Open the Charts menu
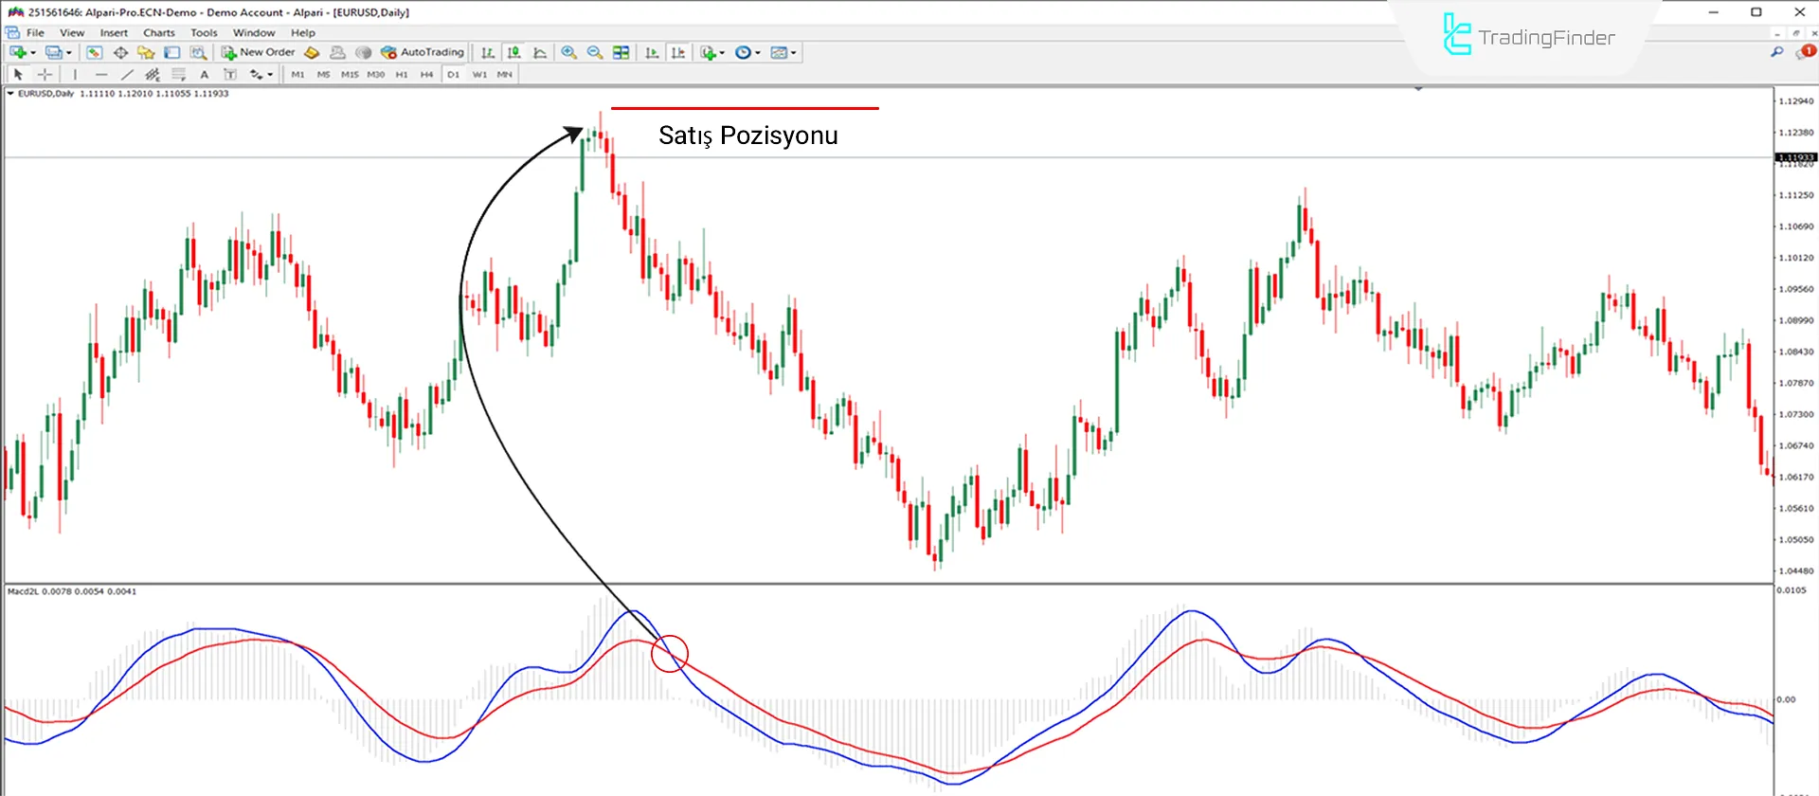Screen dimensions: 1819x796 158,32
